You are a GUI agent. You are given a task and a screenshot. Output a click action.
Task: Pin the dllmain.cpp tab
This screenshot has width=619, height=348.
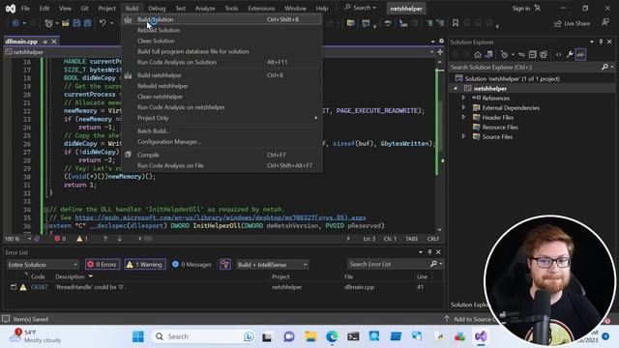(x=45, y=42)
